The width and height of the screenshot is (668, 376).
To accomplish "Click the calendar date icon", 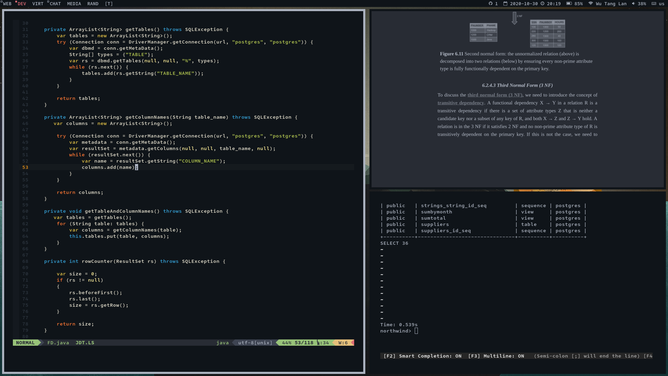I will (505, 3).
